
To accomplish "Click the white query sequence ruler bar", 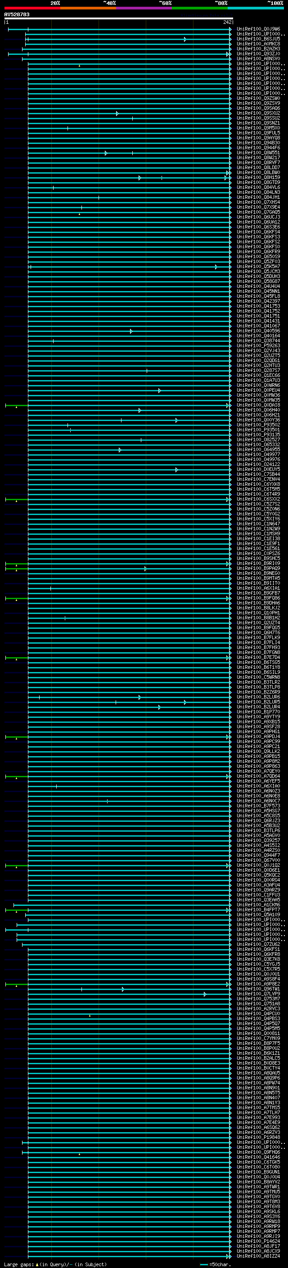I will pos(119,19).
